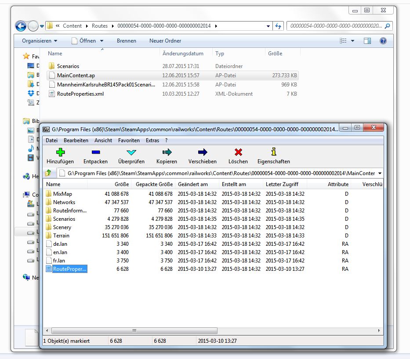Click the Explorer help question mark icon
410x359 pixels.
(383, 41)
